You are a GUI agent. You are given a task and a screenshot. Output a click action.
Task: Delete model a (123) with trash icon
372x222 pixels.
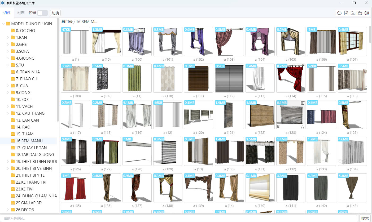[x=303, y=103]
